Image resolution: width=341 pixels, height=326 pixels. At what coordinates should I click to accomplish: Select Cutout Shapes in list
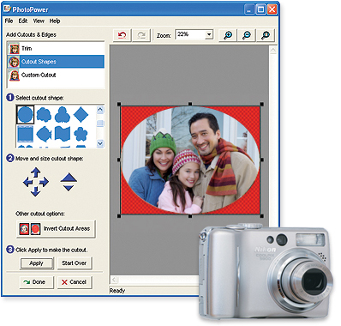coord(56,62)
